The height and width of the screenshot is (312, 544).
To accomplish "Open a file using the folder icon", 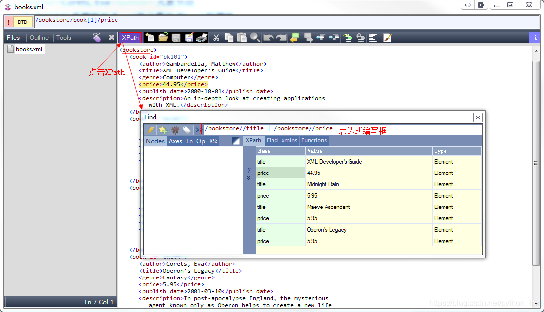I will coord(163,38).
